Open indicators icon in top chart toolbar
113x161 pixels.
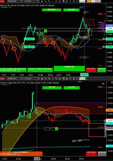pyautogui.click(x=70, y=1)
